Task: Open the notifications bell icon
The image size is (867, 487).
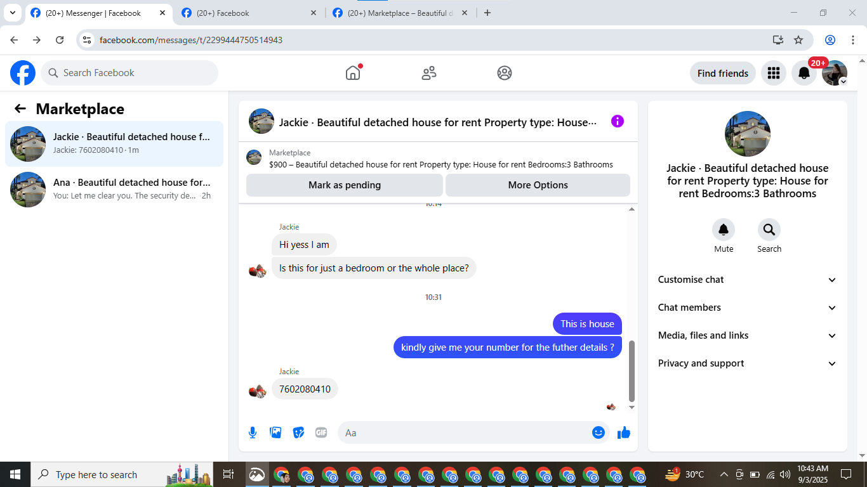Action: point(804,73)
